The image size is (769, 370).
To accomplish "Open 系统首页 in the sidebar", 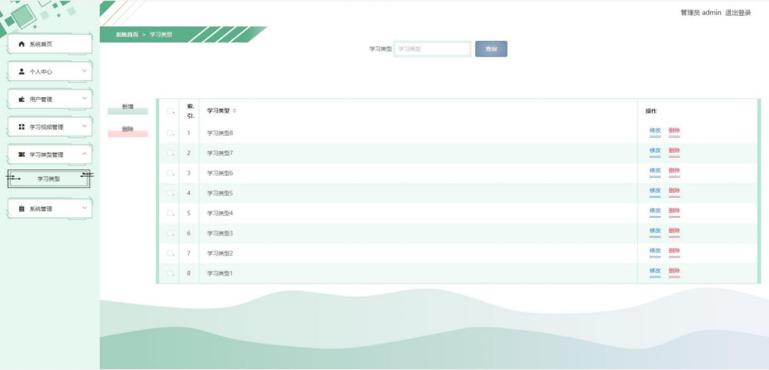I will click(50, 44).
